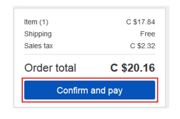Click the space between Order total and C $20.16

[x=93, y=68]
